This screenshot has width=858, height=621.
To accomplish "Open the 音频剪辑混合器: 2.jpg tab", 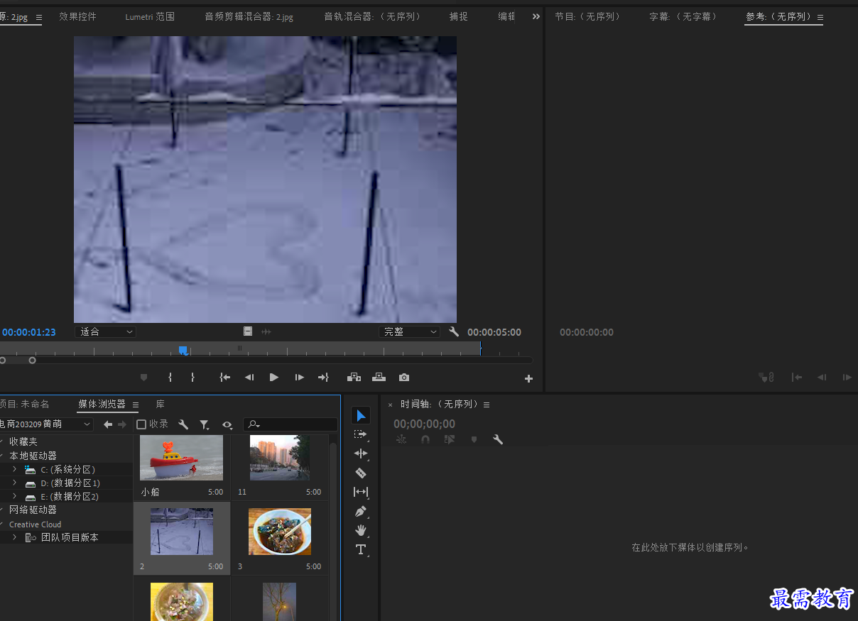I will [x=249, y=16].
